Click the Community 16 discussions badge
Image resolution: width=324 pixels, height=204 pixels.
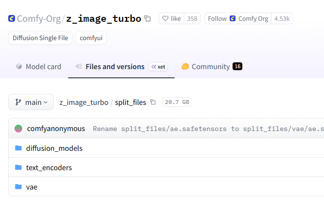tap(237, 66)
